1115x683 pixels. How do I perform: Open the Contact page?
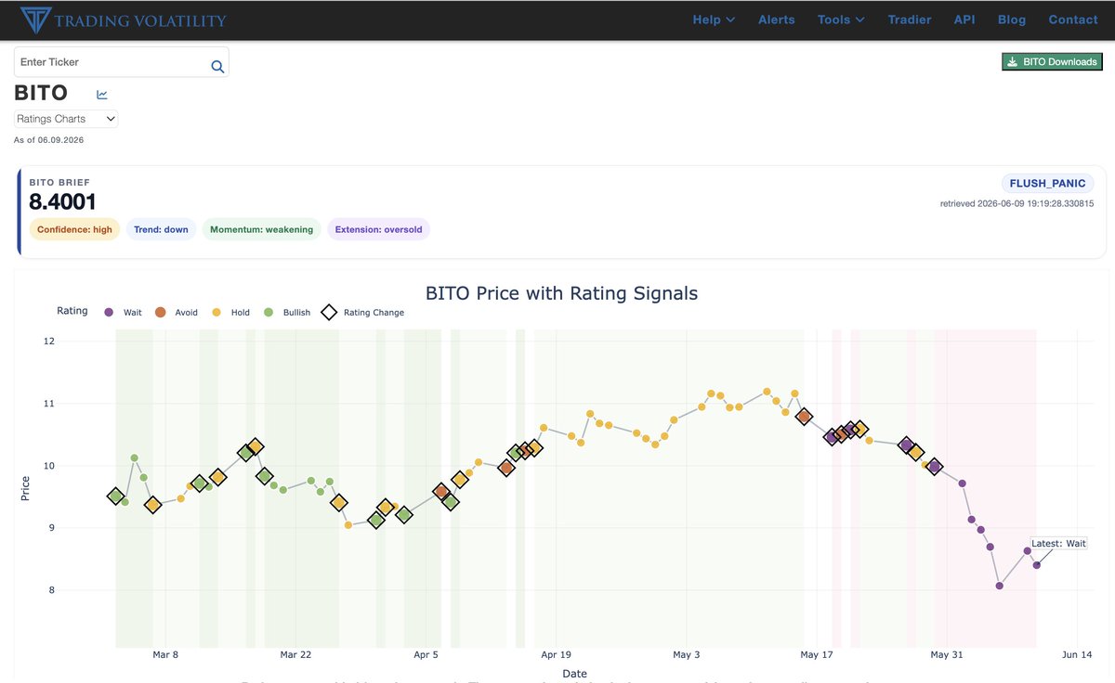[x=1073, y=19]
